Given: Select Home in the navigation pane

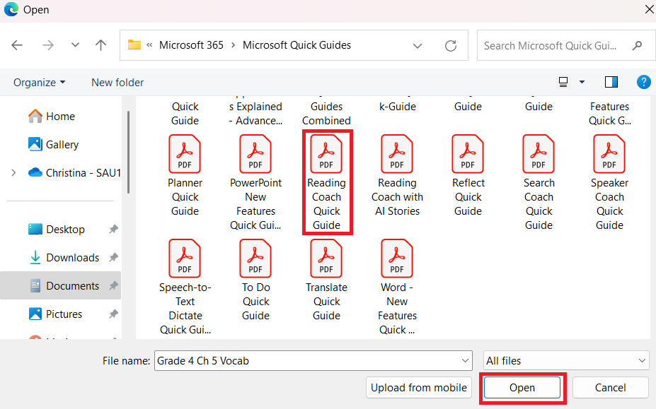Looking at the screenshot, I should tap(52, 116).
